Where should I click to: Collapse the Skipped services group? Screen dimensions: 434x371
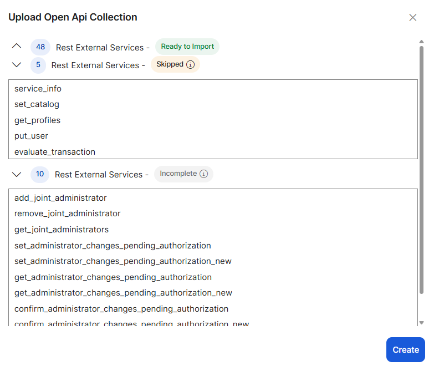[x=17, y=65]
